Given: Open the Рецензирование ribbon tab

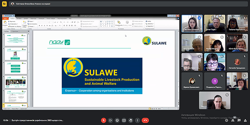Looking at the screenshot, I should click(x=62, y=18).
